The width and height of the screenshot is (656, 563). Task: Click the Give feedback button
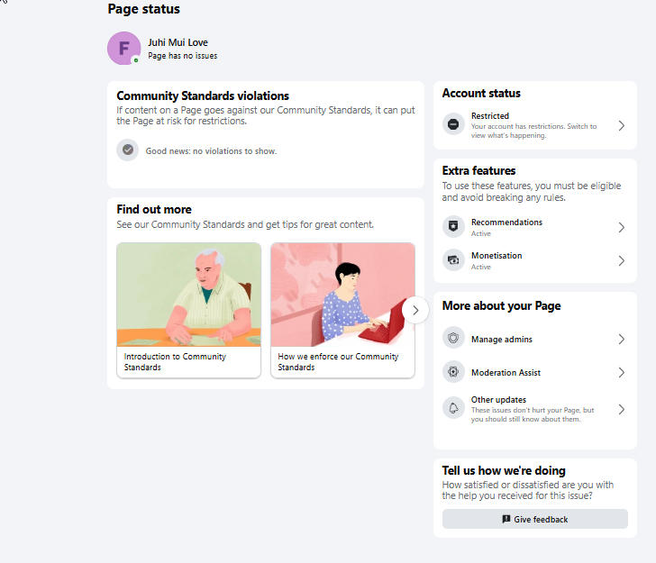534,519
